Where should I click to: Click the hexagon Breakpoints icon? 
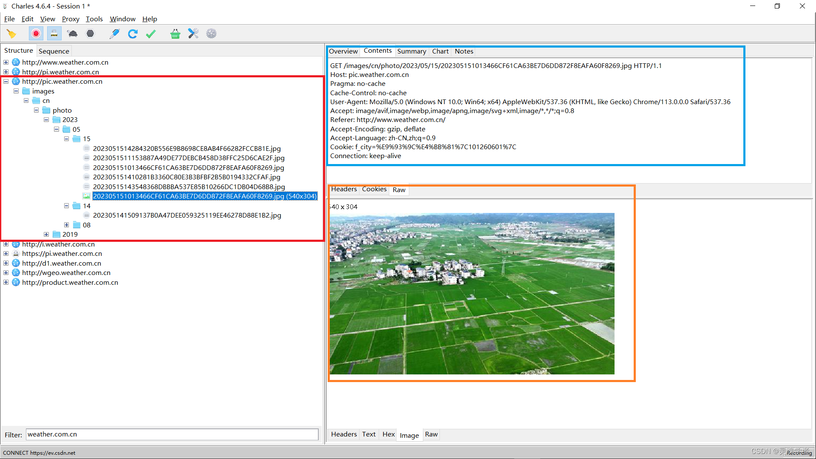click(90, 34)
